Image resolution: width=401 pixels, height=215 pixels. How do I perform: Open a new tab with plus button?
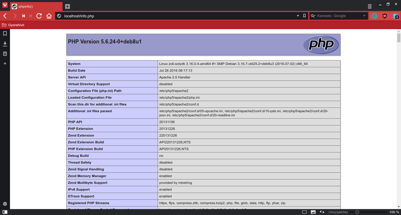(x=68, y=7)
